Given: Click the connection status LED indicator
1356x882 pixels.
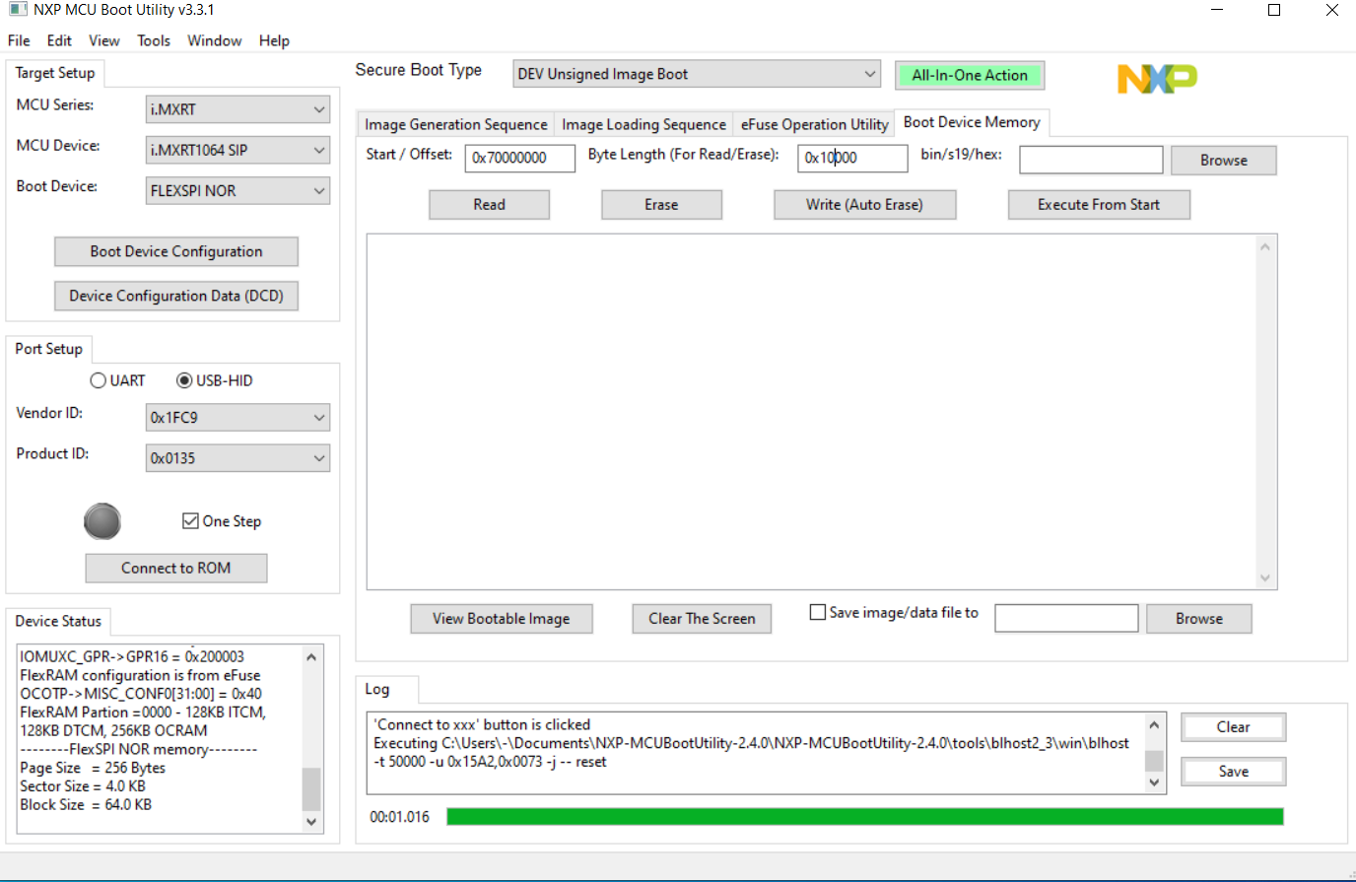Looking at the screenshot, I should point(102,521).
